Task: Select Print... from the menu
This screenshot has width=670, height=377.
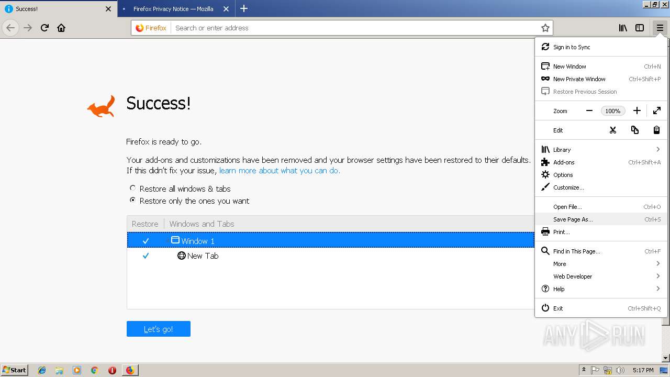Action: coord(601,232)
